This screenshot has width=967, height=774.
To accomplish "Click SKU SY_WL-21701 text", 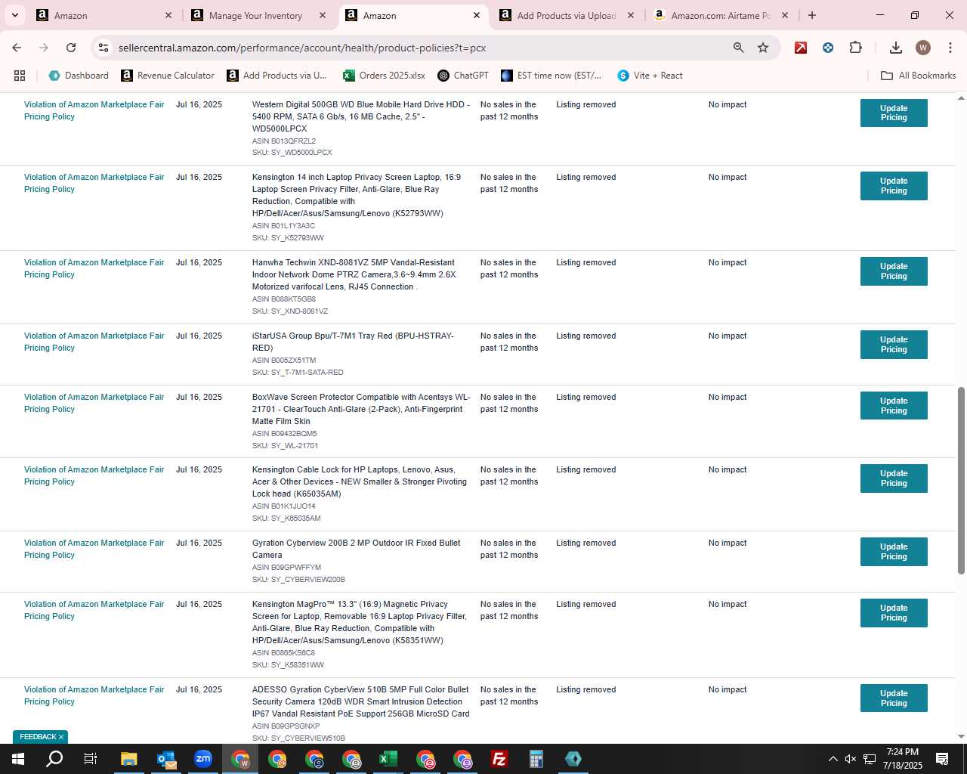I will 285,446.
